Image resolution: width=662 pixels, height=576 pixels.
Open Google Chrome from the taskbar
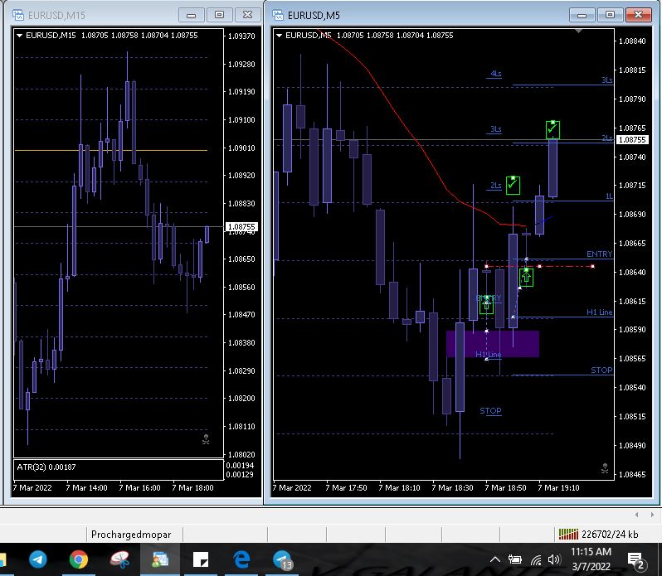(x=79, y=559)
